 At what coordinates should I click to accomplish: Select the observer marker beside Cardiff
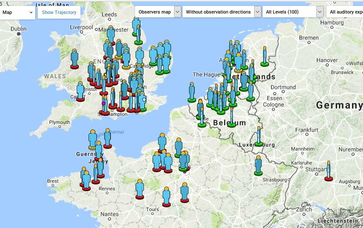coord(80,92)
